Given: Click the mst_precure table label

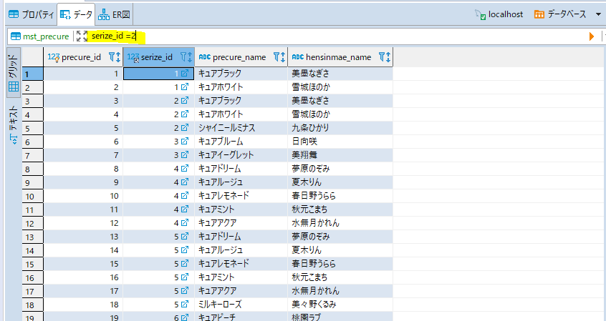Looking at the screenshot, I should [x=40, y=36].
